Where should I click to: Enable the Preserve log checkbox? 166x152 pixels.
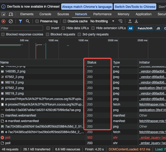[37, 21]
